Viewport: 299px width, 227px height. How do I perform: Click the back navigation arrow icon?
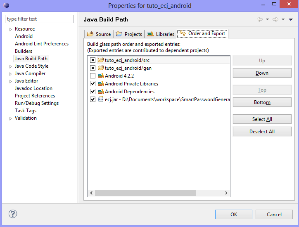(x=260, y=19)
